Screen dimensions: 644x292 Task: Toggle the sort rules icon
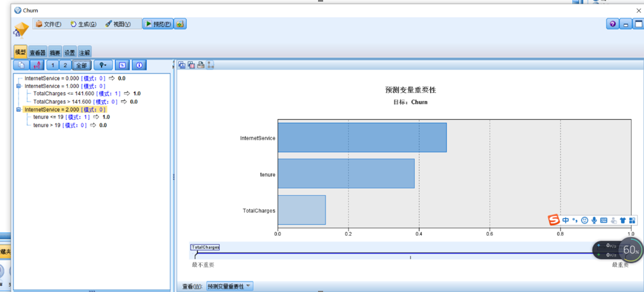(x=36, y=65)
